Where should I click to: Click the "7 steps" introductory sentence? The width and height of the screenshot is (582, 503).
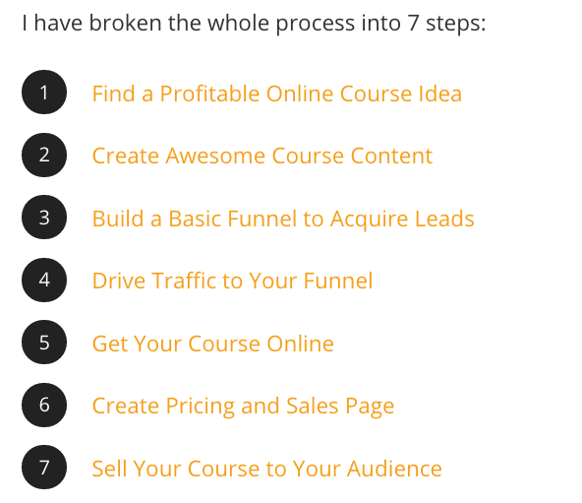[254, 23]
